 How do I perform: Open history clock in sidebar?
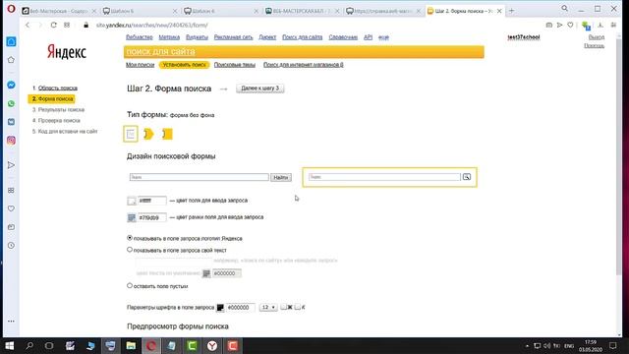point(11,245)
